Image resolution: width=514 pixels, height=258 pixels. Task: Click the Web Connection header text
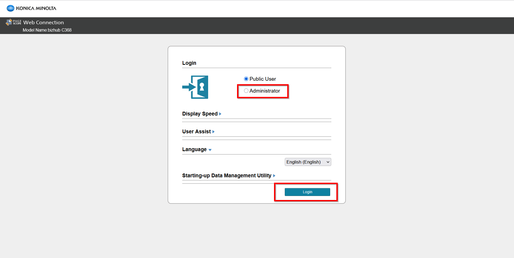43,22
